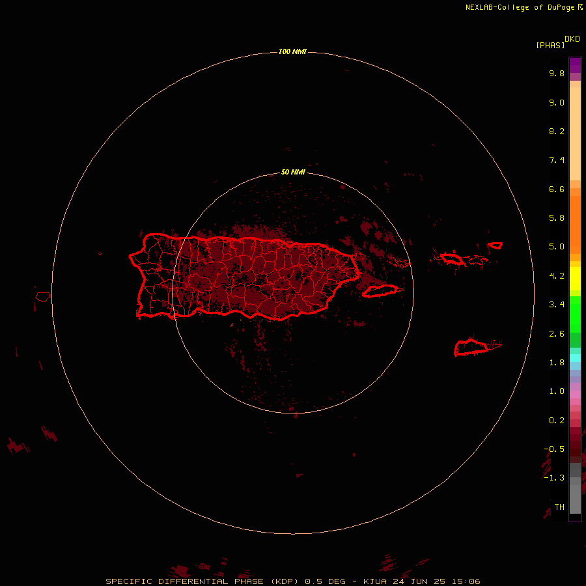Click the 9.8 colorbar value
Image resolution: width=586 pixels, height=586 pixels.
557,73
